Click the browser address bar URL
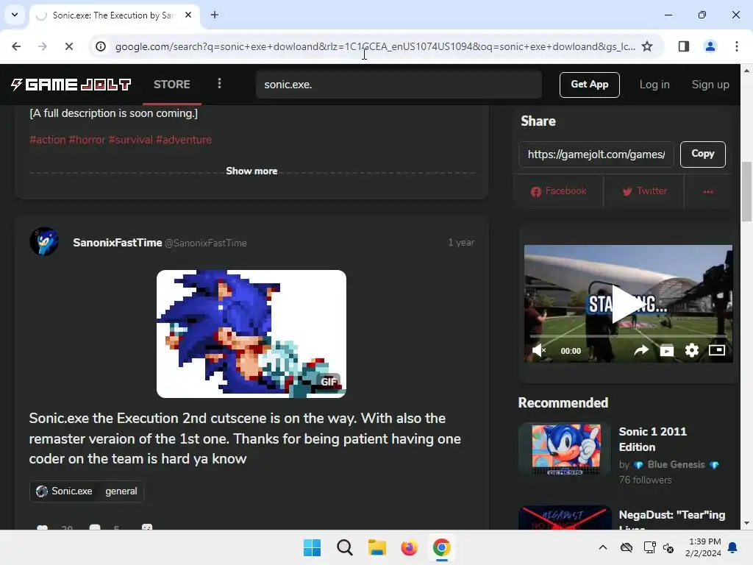 pos(374,46)
